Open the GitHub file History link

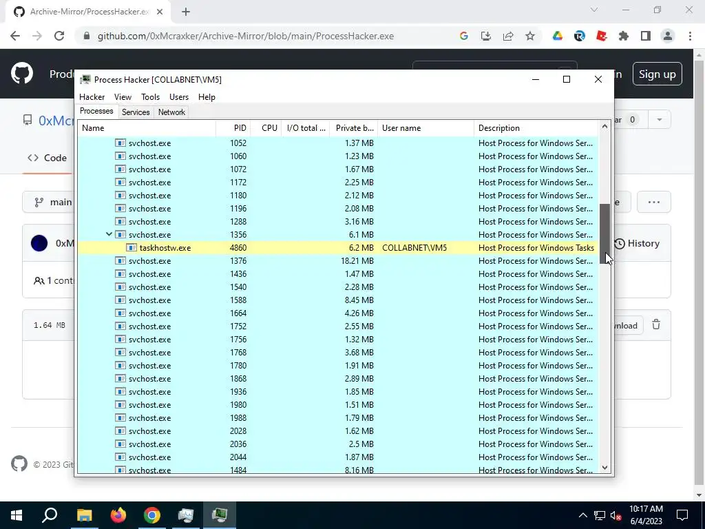pyautogui.click(x=637, y=243)
